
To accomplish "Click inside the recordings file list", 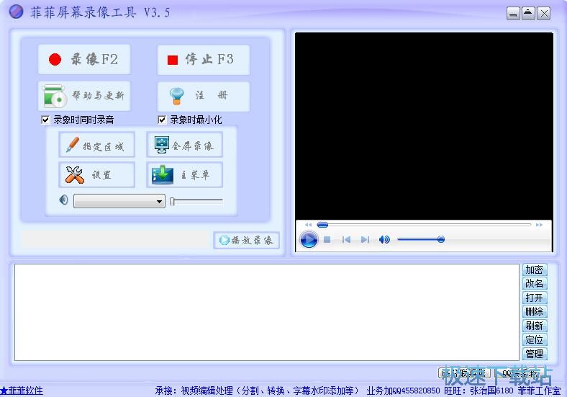I will [x=267, y=312].
